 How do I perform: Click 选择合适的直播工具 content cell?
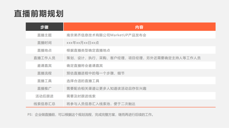tap(139, 81)
